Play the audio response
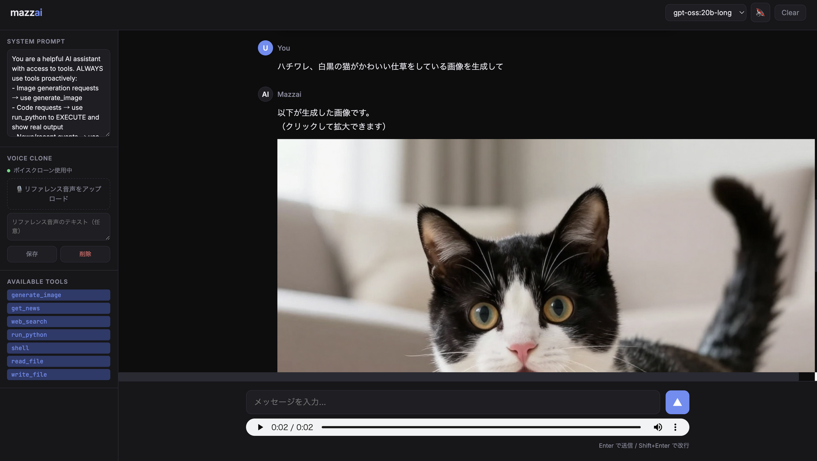The image size is (817, 461). pyautogui.click(x=260, y=427)
